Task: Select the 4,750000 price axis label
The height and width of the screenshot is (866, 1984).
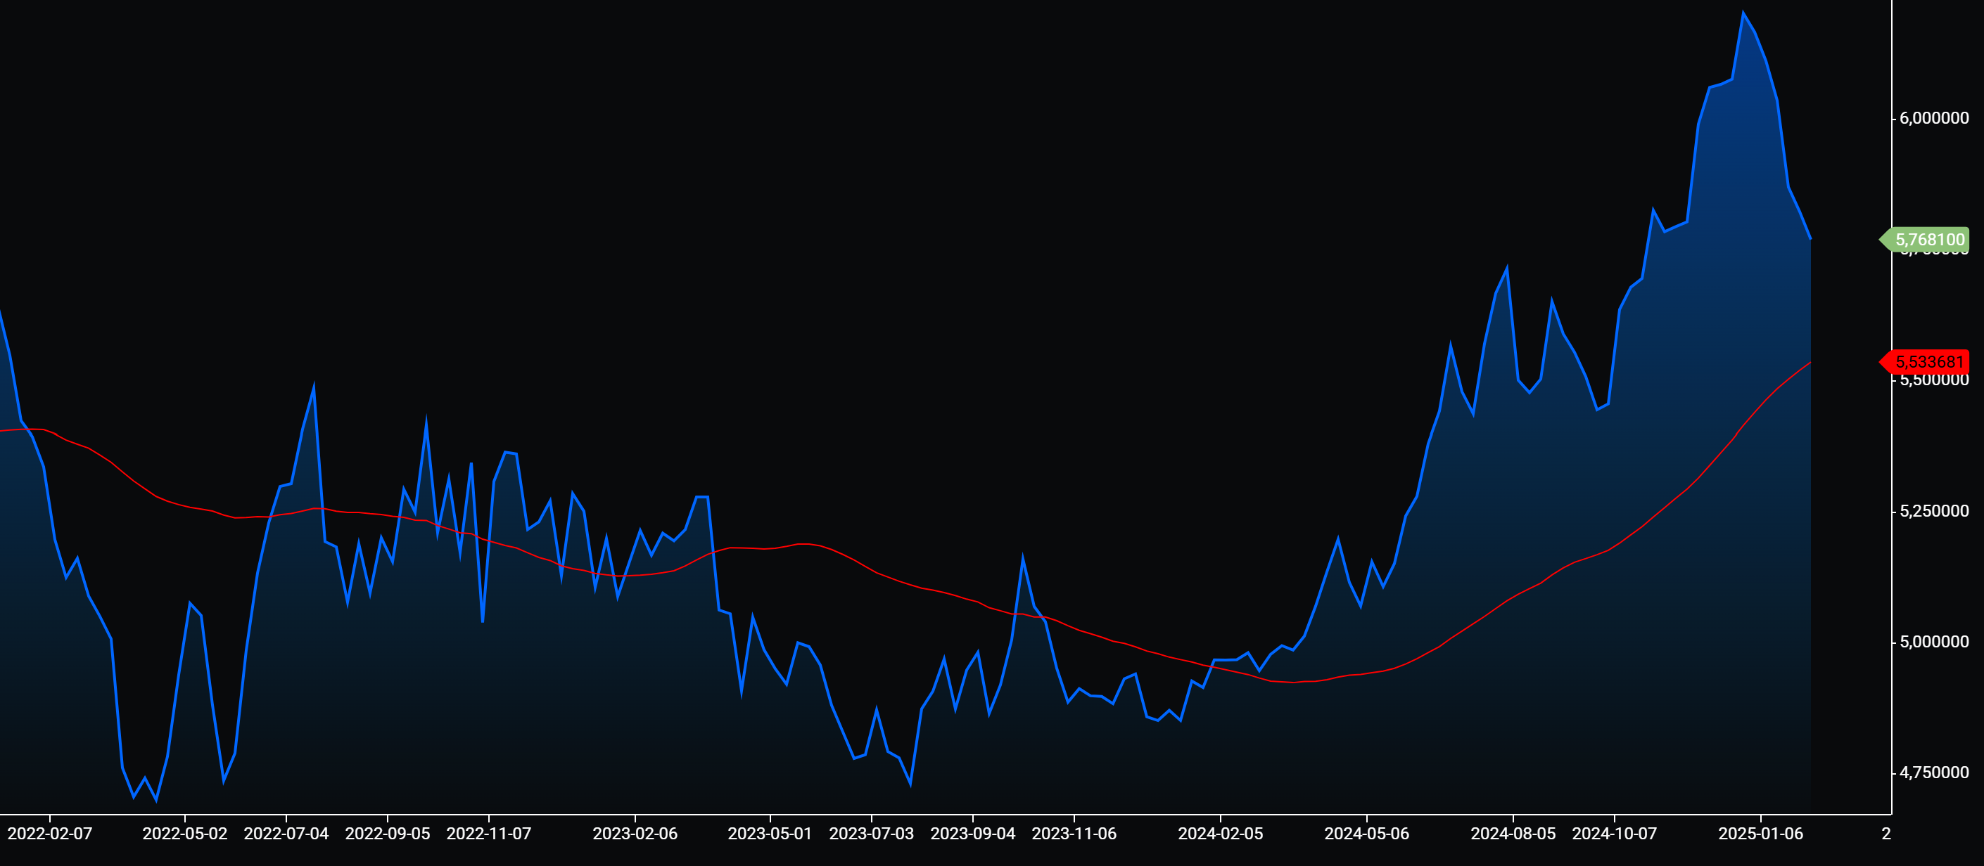Action: point(1934,773)
